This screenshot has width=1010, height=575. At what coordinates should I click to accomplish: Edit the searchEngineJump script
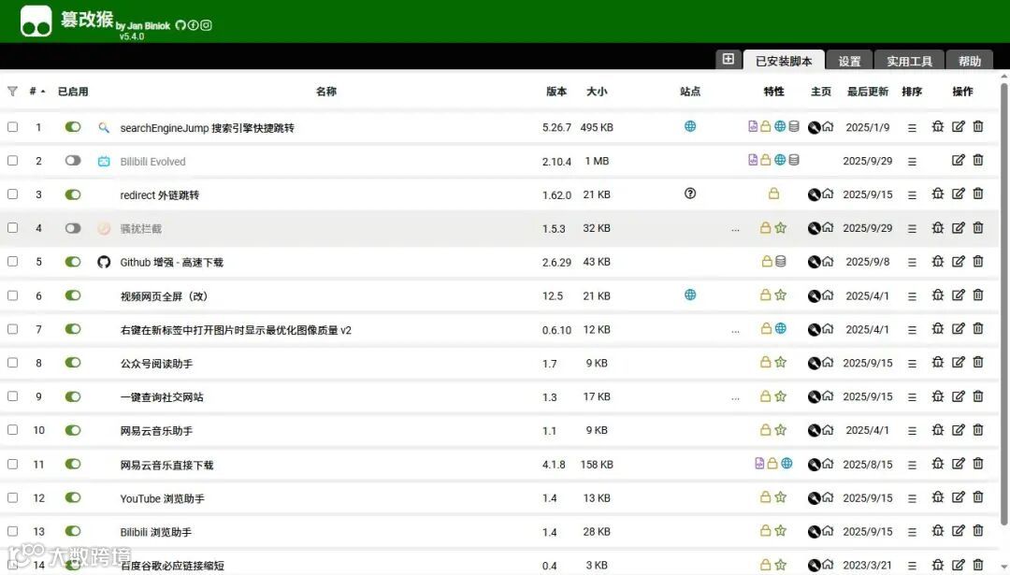pyautogui.click(x=959, y=126)
